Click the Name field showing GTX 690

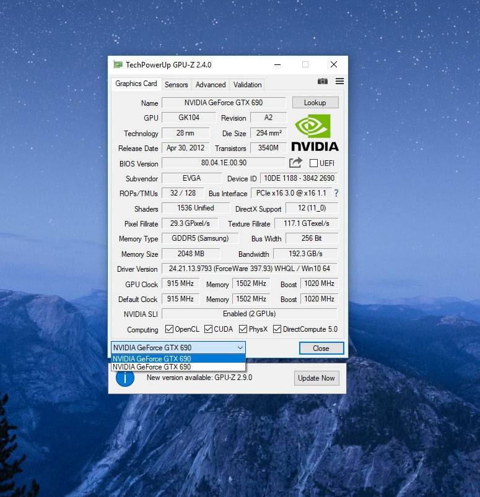tap(224, 103)
